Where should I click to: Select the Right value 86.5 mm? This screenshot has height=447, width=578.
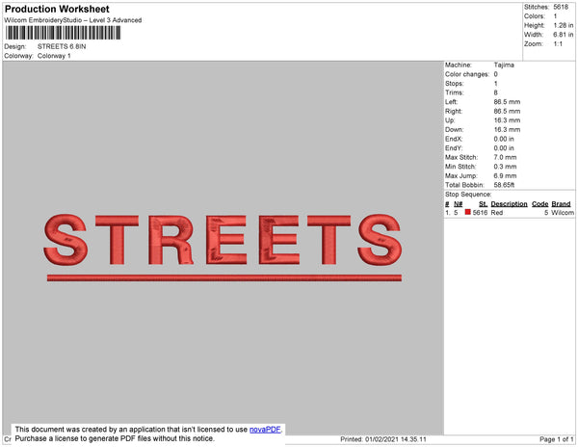[507, 111]
